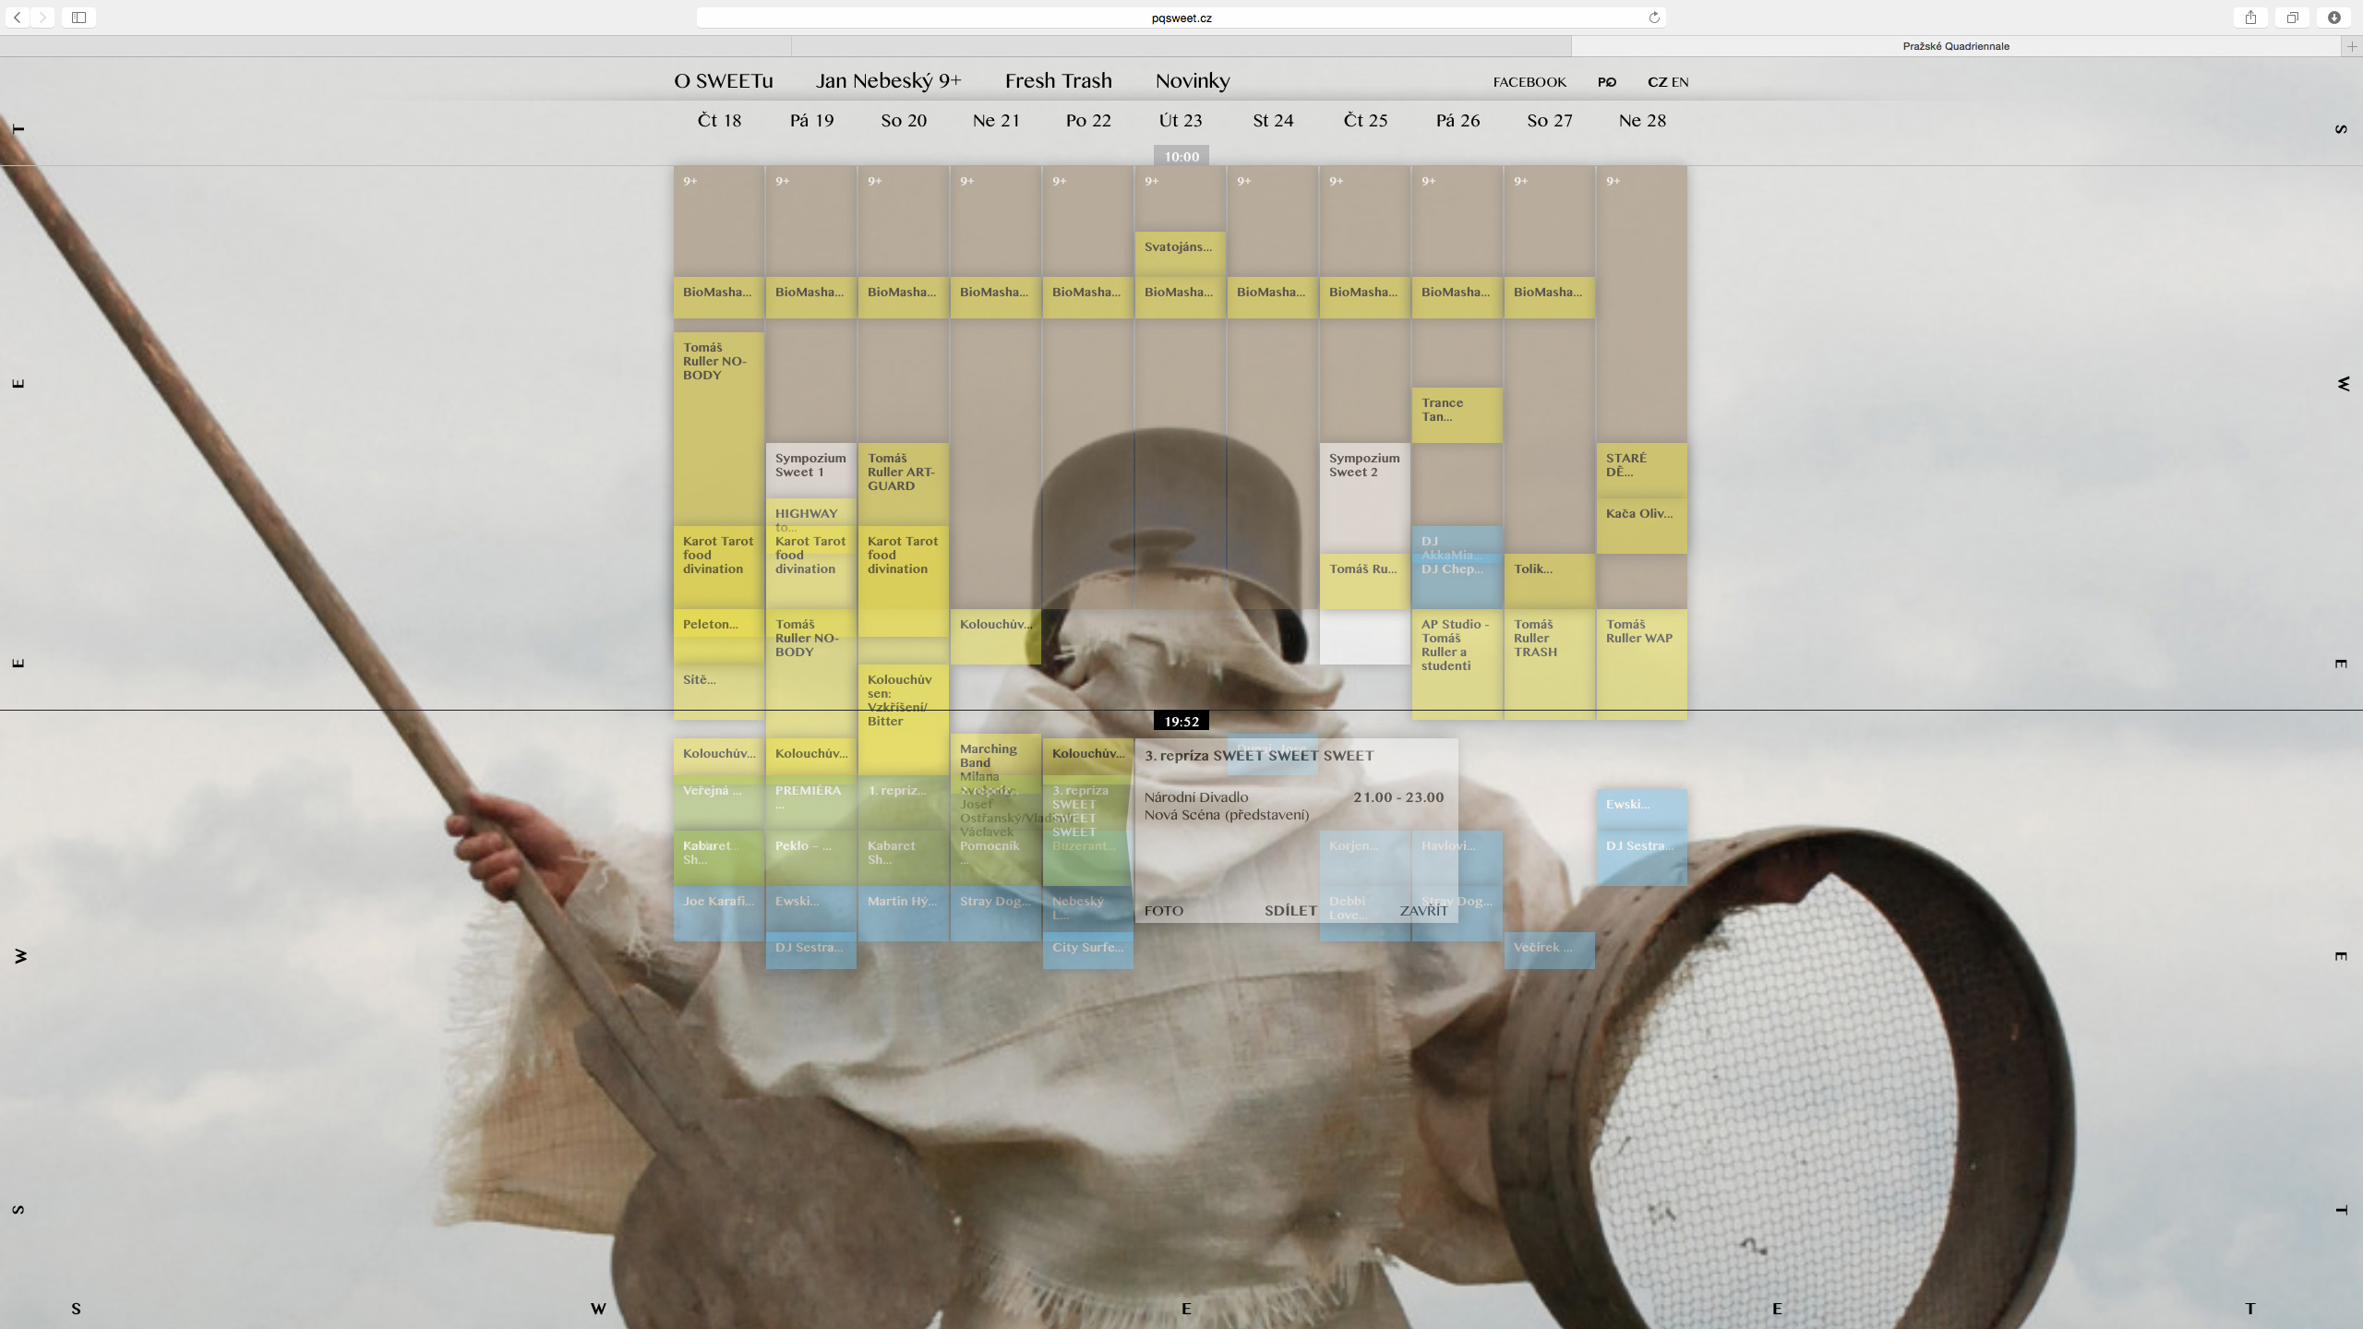2363x1329 pixels.
Task: Open Karot Tarot food divination on So 20
Action: coord(903,581)
